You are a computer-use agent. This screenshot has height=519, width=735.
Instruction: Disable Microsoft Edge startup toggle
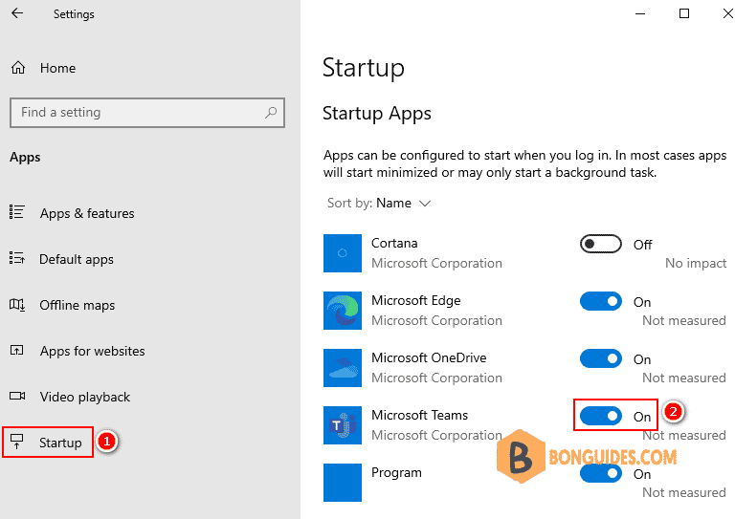coord(600,301)
